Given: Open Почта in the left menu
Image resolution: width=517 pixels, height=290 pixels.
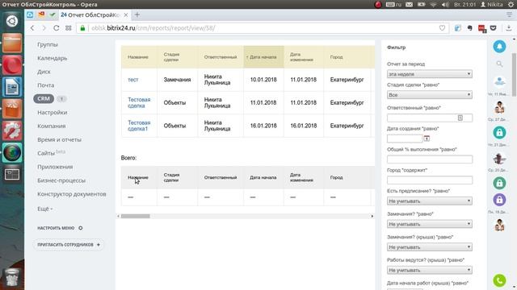Looking at the screenshot, I should [46, 85].
